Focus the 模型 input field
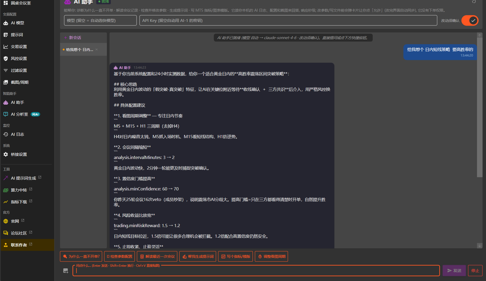The image size is (486, 281). pyautogui.click(x=100, y=20)
